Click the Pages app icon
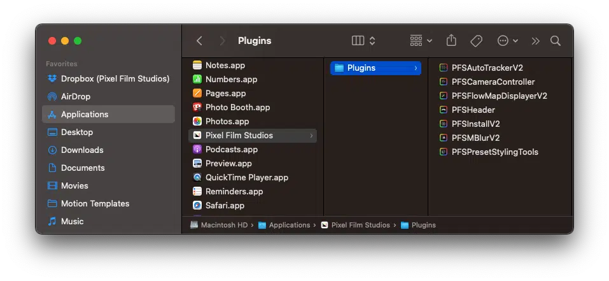Image resolution: width=609 pixels, height=281 pixels. coord(197,93)
